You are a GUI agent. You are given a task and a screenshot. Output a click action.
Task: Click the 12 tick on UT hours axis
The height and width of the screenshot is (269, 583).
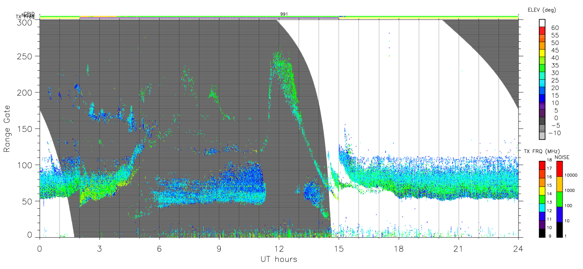[279, 249]
